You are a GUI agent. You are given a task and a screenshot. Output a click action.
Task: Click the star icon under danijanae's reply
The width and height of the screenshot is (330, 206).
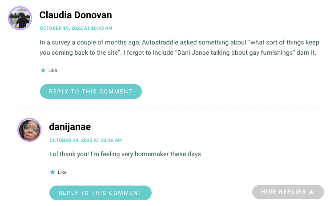pos(52,172)
